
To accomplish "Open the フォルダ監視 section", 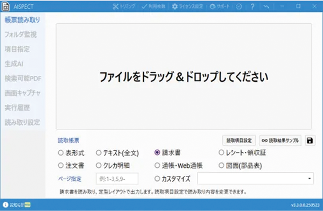I will (20, 34).
